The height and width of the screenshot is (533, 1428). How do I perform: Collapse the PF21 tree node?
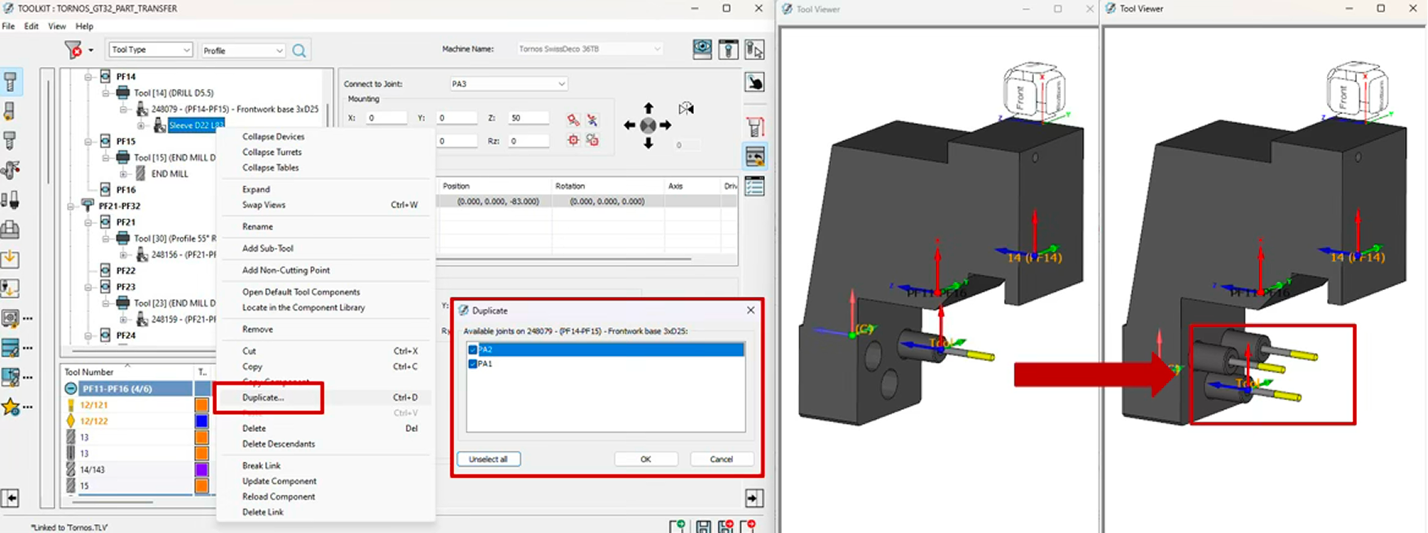(x=89, y=222)
